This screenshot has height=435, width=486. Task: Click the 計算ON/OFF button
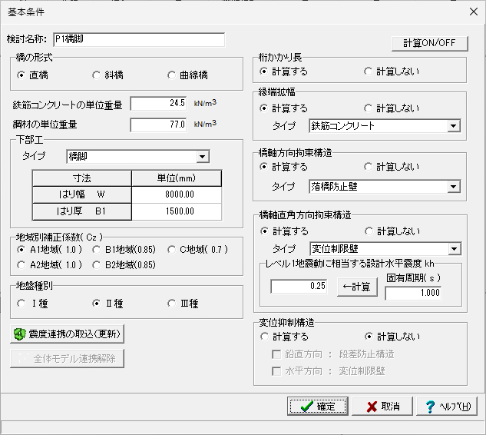[x=430, y=43]
